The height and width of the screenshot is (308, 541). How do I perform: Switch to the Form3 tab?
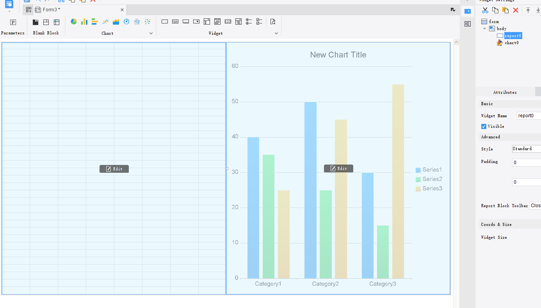point(52,10)
